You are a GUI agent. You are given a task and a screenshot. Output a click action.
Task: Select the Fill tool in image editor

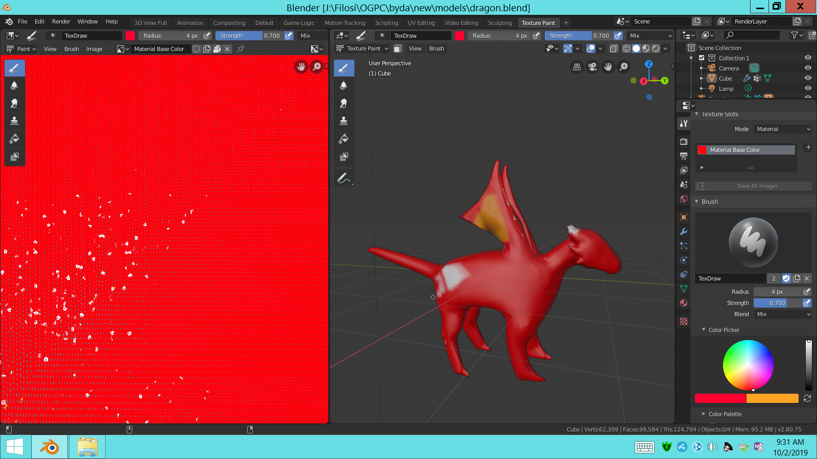[14, 139]
